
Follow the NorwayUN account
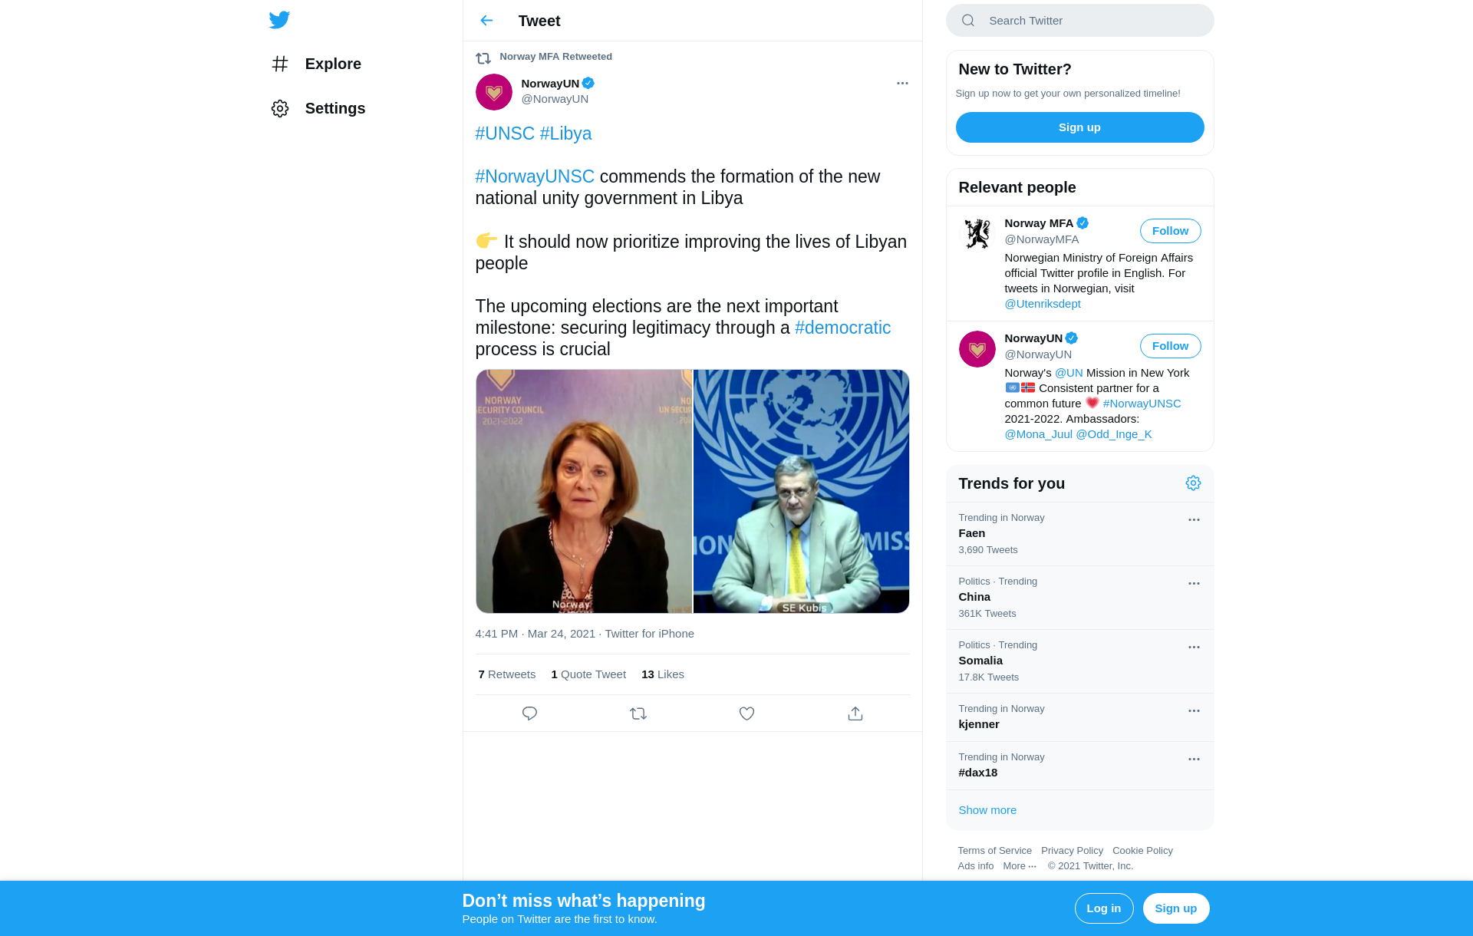1170,346
